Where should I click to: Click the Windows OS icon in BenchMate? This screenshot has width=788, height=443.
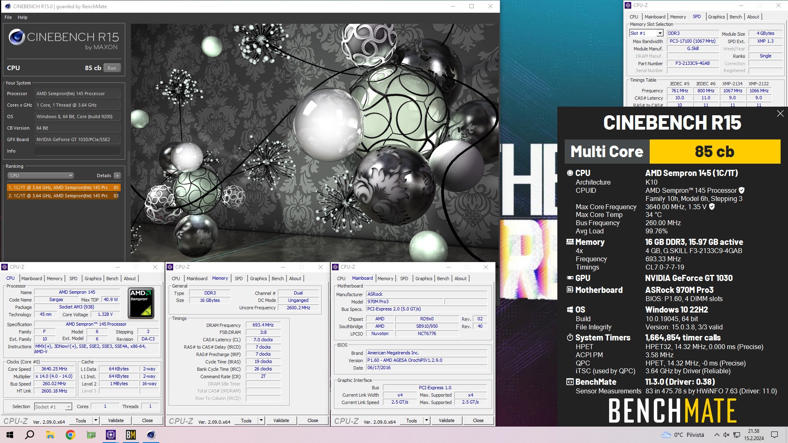pos(570,310)
